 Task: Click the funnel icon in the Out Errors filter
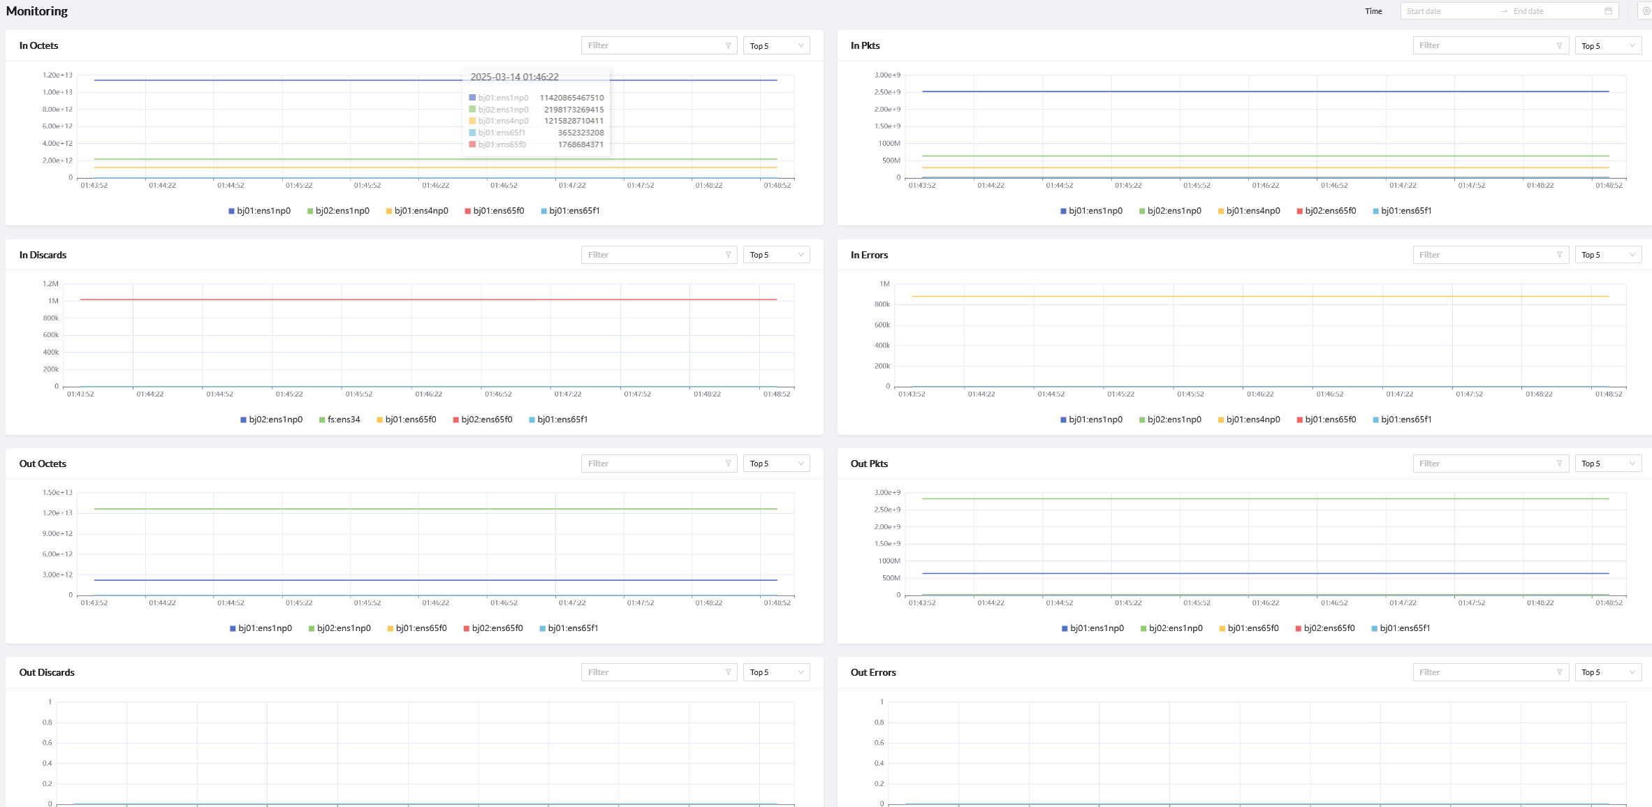[1559, 672]
